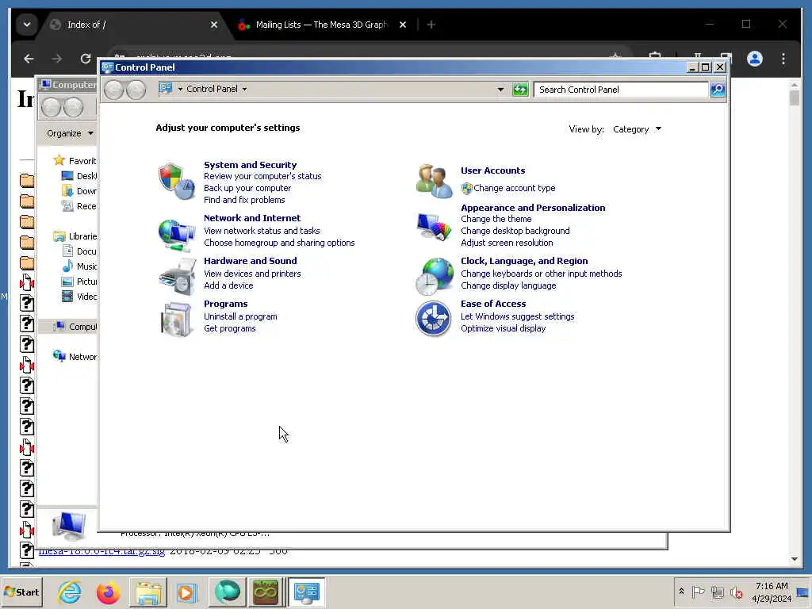Click View devices and printers
The height and width of the screenshot is (609, 812).
click(252, 274)
